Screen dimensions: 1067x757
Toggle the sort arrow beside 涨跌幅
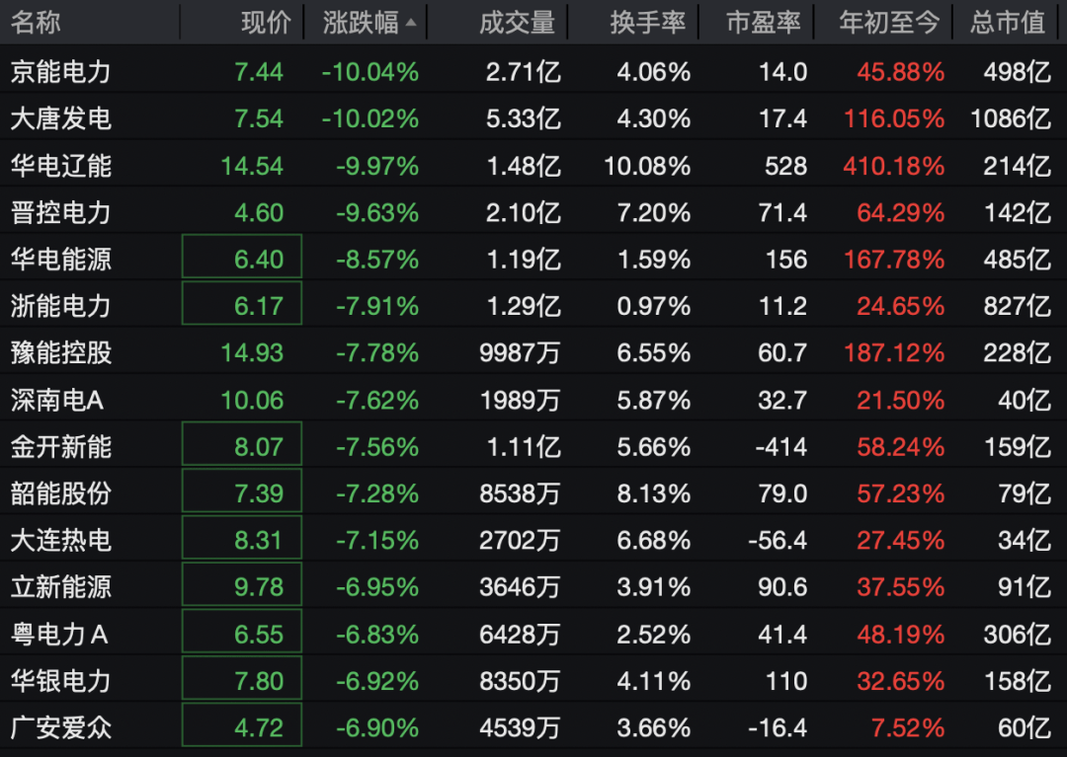coord(410,23)
